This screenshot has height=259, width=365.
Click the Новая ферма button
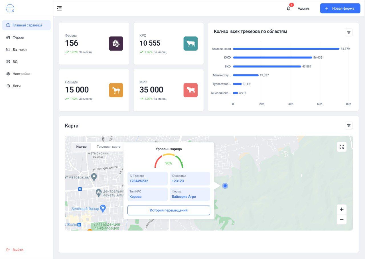[340, 8]
